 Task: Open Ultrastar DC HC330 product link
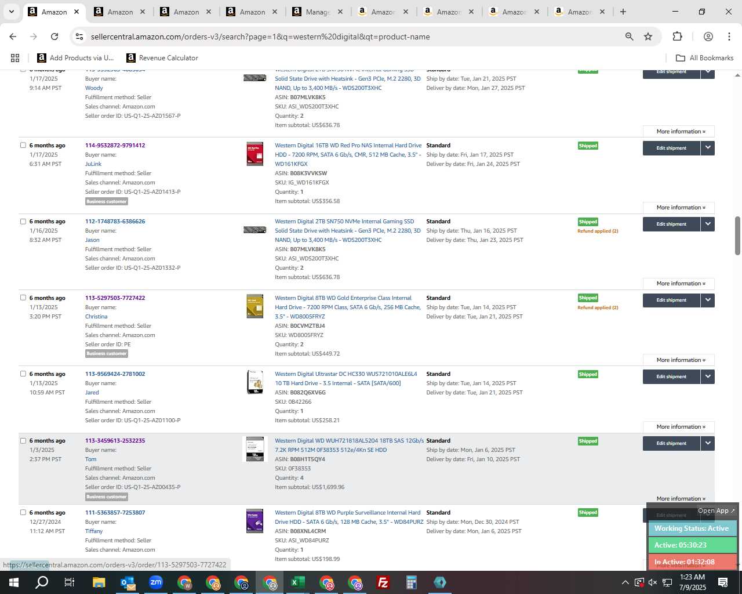pyautogui.click(x=346, y=379)
